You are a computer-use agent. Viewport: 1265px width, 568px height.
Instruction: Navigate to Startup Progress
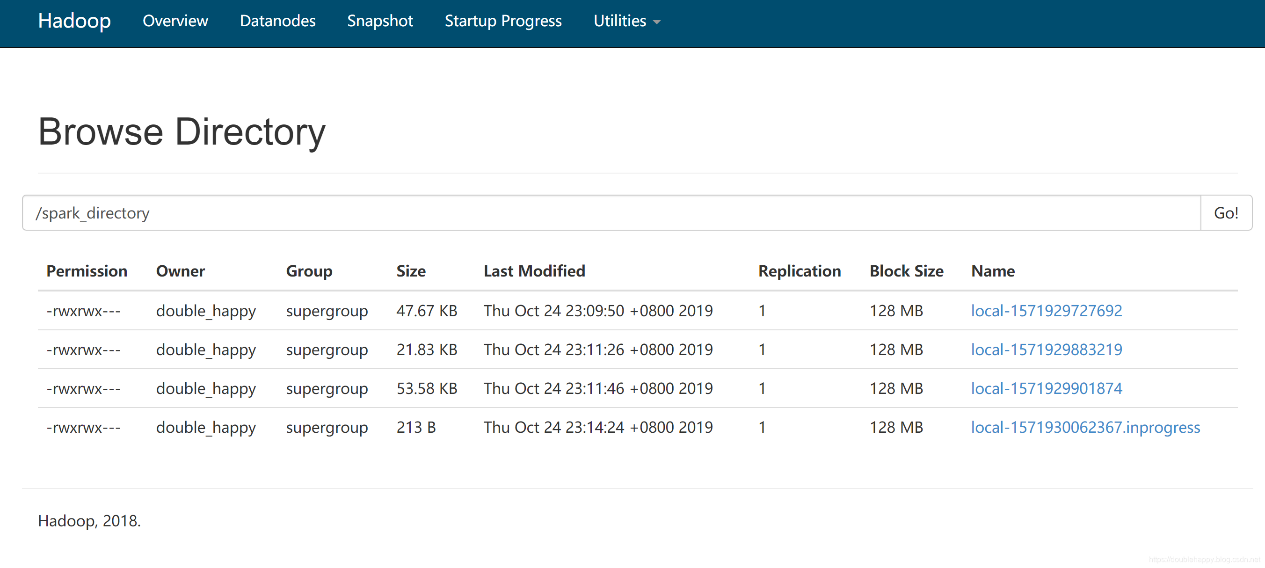click(503, 21)
